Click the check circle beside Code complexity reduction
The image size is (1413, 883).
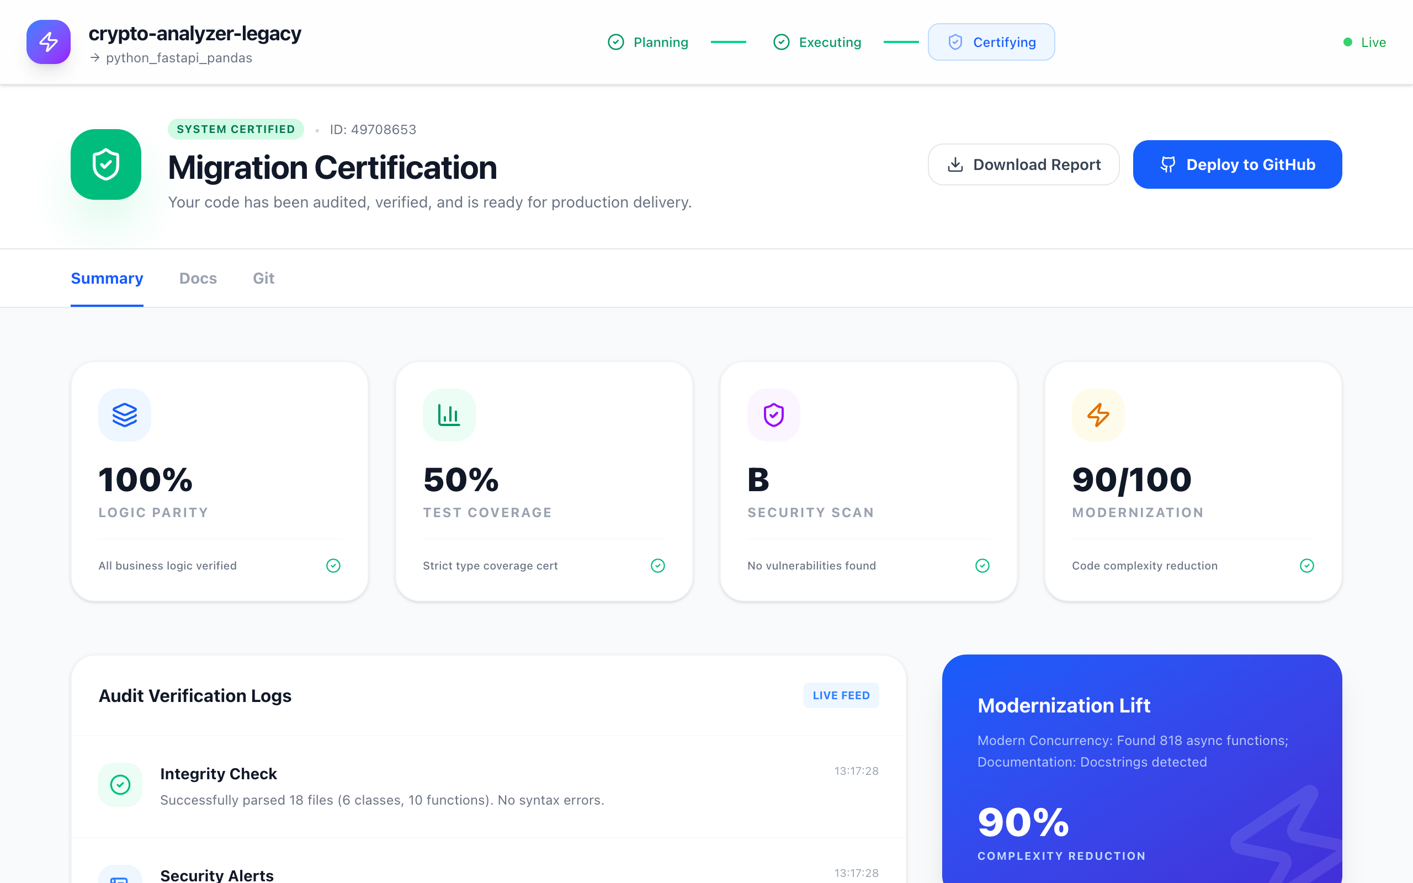tap(1306, 565)
